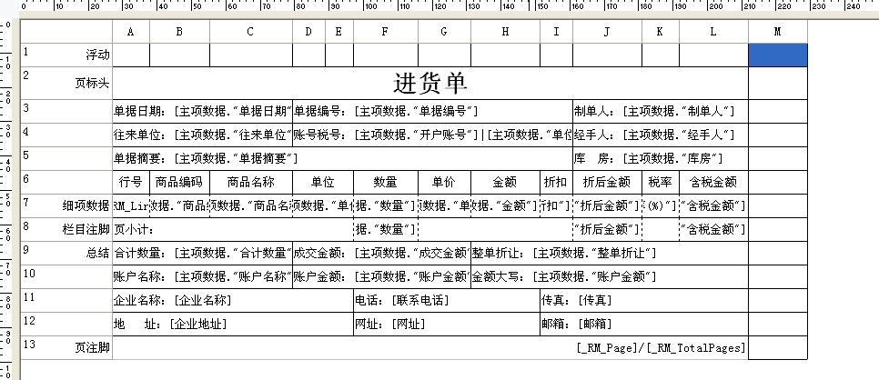The height and width of the screenshot is (380, 879).
Task: Select the 网址 cell
Action: pyautogui.click(x=446, y=324)
